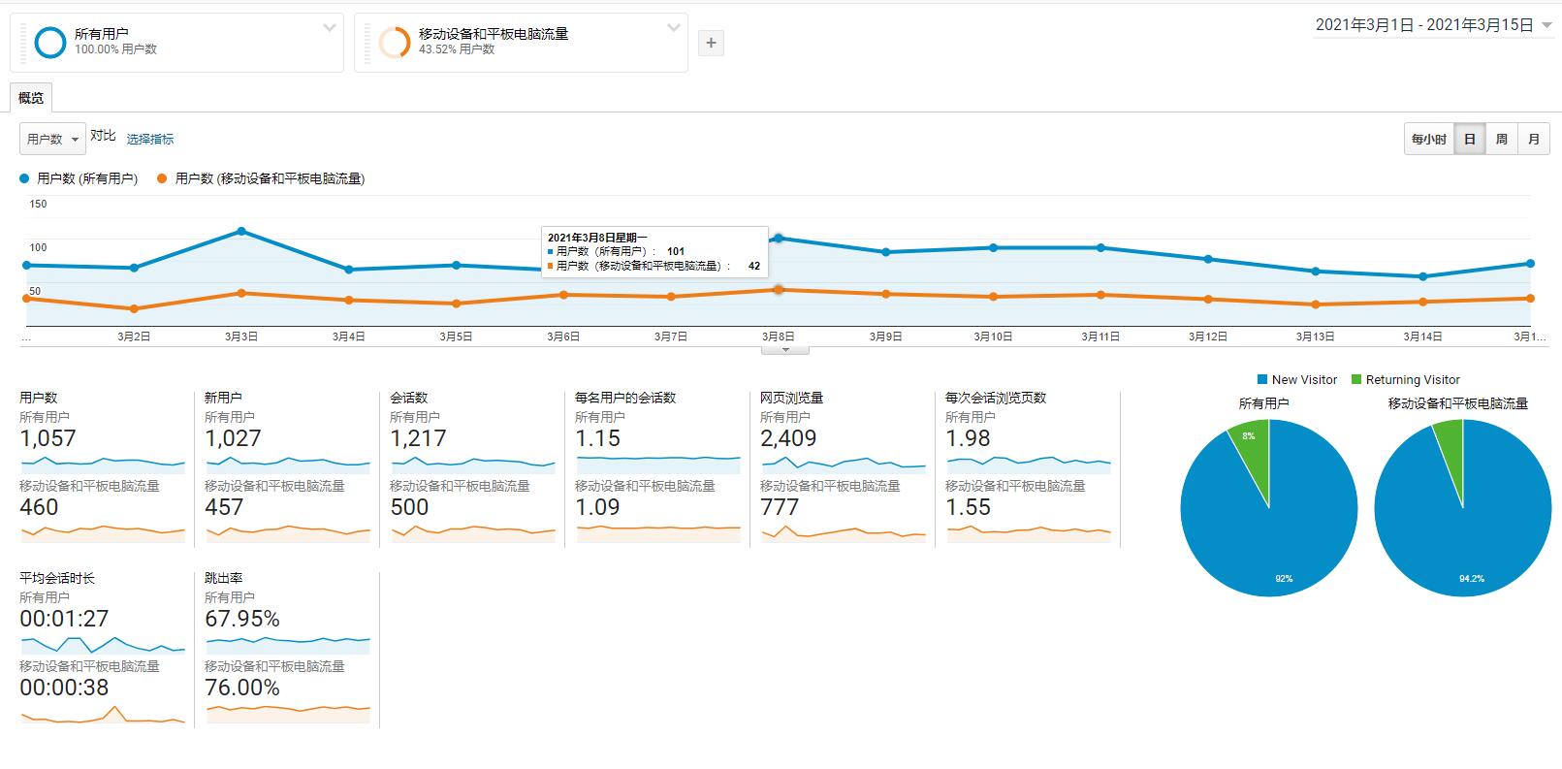Image resolution: width=1562 pixels, height=769 pixels.
Task: Click the 选择指标 link
Action: [x=150, y=139]
